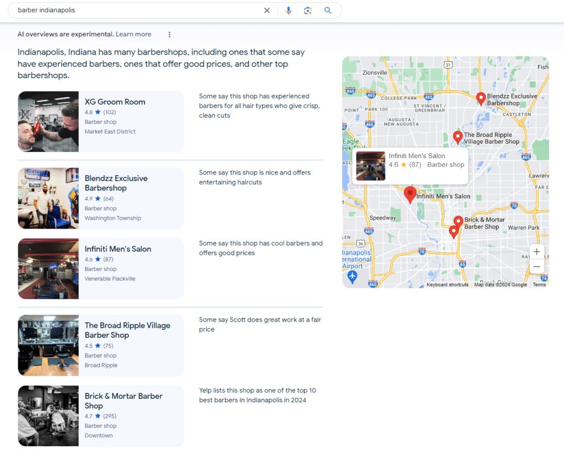Zoom out on the map with the minus control
Viewport: 564px width, 455px height.
[536, 267]
